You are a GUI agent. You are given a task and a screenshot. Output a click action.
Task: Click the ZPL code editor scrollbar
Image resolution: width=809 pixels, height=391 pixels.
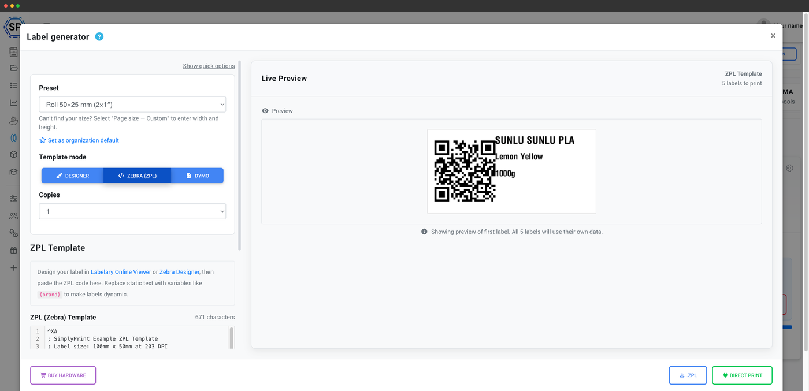tap(232, 338)
